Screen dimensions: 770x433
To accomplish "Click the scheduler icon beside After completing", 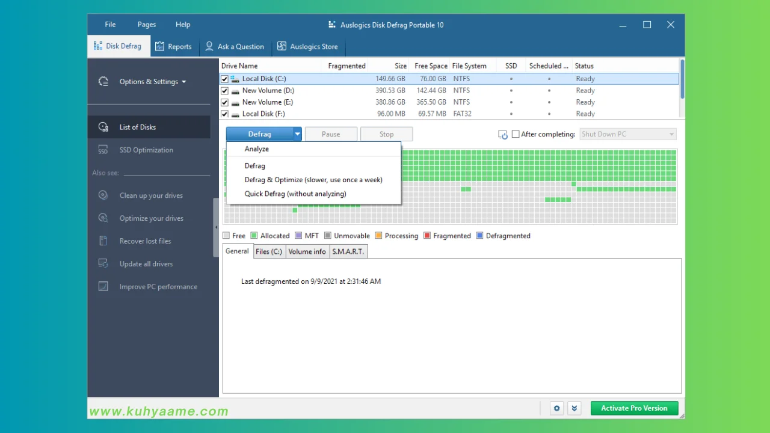I will [503, 135].
